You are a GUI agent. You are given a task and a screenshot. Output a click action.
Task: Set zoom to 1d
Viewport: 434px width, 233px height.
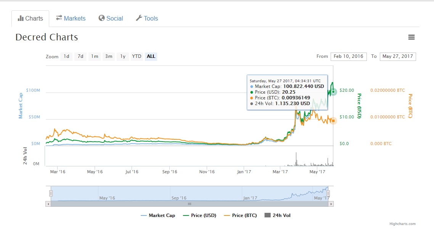coord(66,56)
